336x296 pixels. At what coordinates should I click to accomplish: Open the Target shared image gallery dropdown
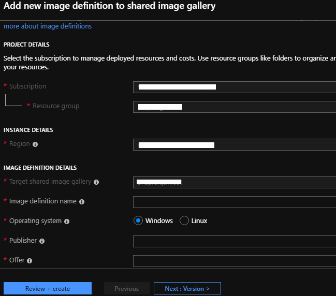(x=234, y=182)
